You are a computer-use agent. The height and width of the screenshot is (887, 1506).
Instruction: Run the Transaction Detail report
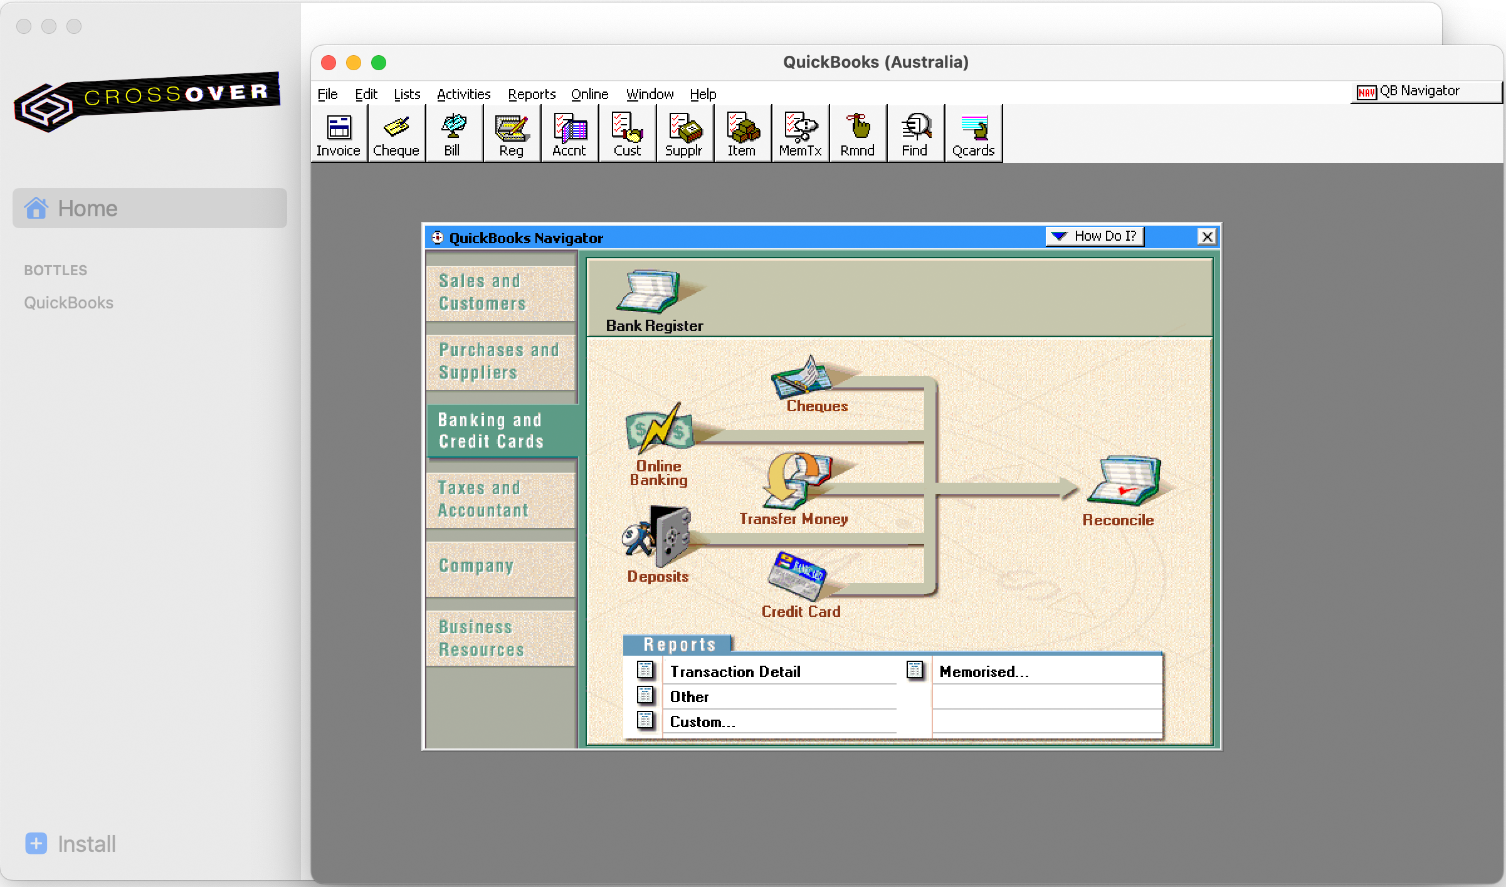click(735, 671)
